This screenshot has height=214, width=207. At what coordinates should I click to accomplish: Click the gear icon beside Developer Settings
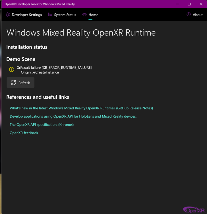point(8,15)
